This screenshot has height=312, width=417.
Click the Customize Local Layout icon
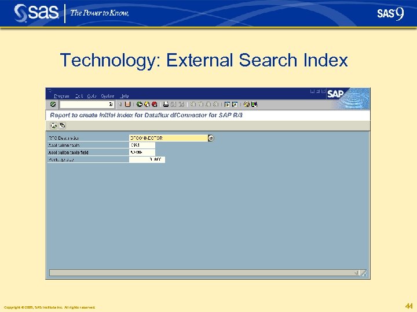pyautogui.click(x=254, y=104)
